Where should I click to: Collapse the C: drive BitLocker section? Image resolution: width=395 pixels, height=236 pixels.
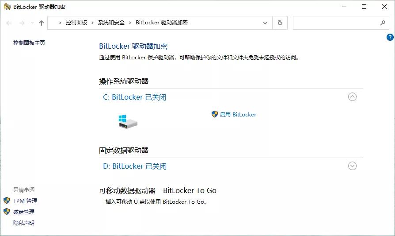click(x=352, y=97)
